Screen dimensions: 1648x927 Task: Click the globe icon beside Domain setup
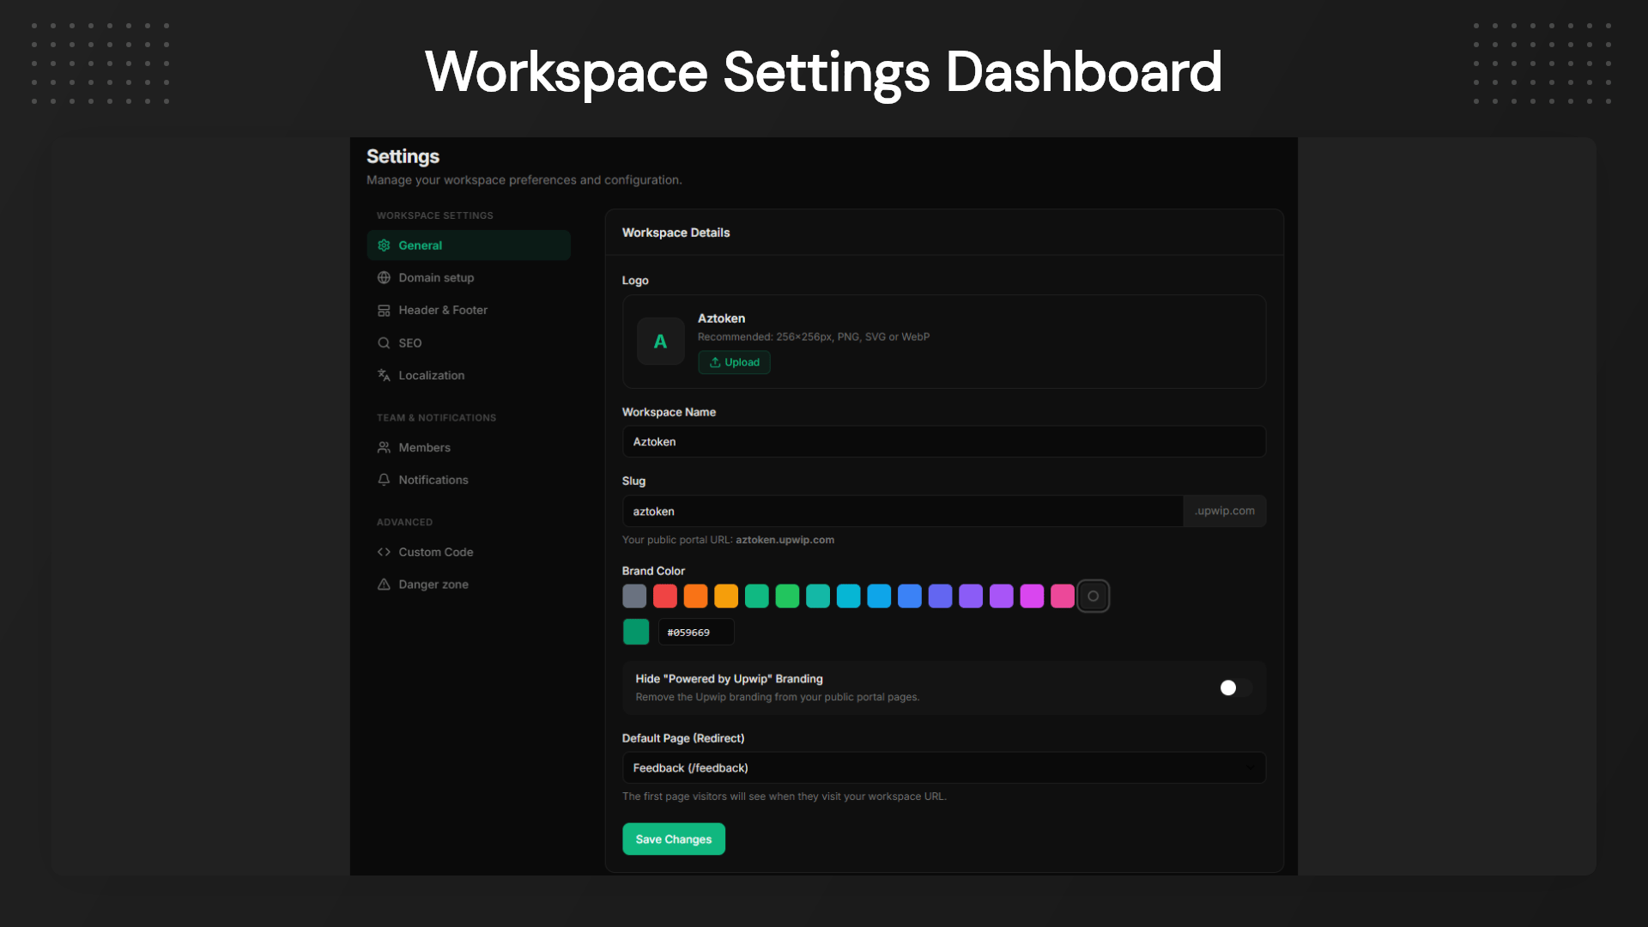384,278
